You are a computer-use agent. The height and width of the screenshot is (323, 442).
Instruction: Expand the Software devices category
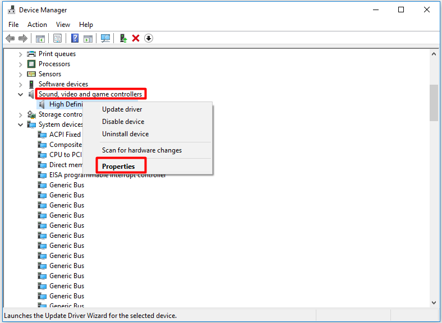tap(20, 85)
